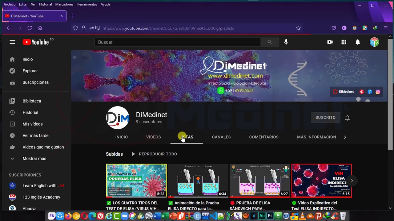The height and width of the screenshot is (221, 394).
Task: Open YouTube notifications bell in header
Action: click(x=358, y=42)
